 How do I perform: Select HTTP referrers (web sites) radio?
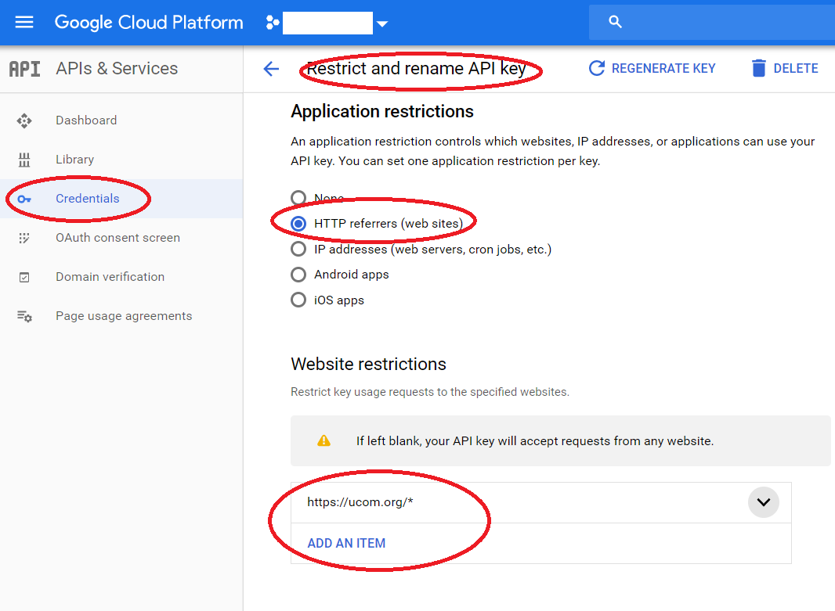coord(298,223)
